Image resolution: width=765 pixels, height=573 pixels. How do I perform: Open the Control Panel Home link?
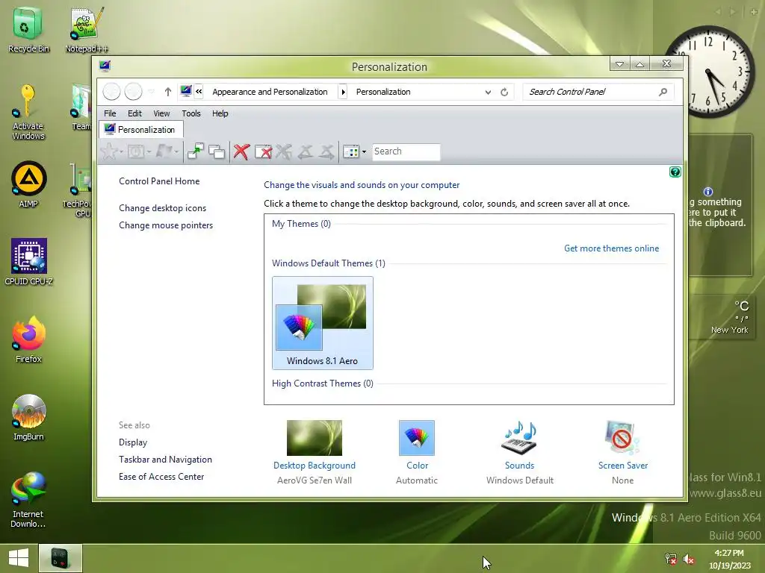159,181
